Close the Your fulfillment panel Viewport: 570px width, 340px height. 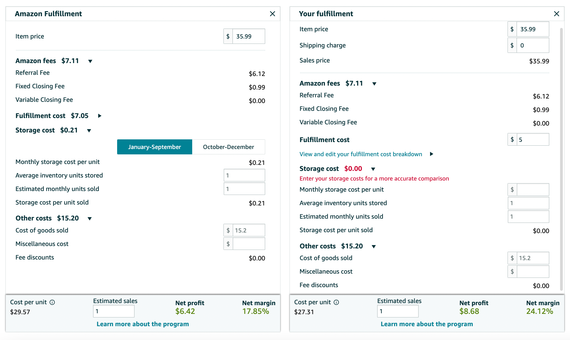click(x=556, y=14)
